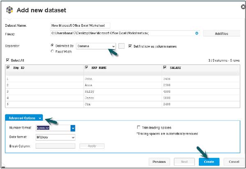Open the Number format dropdown arrow
Image resolution: width=246 pixels, height=169 pixels.
pos(73,128)
